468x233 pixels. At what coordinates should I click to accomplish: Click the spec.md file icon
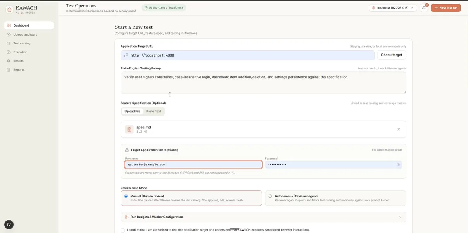pyautogui.click(x=129, y=129)
